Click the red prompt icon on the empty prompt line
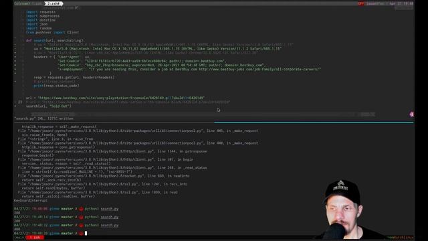The width and height of the screenshot is (428, 241). [81, 234]
